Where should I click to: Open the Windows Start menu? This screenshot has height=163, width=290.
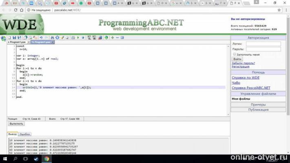[5, 159]
